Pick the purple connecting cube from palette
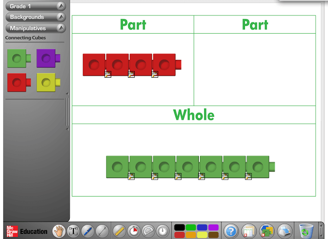 48,58
